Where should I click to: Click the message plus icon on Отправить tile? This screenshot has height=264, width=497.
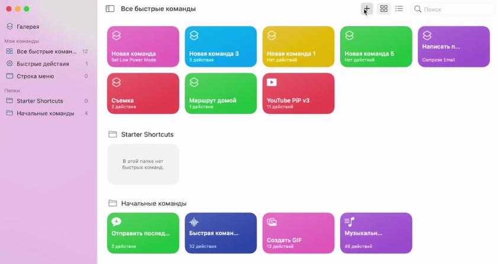pyautogui.click(x=117, y=222)
